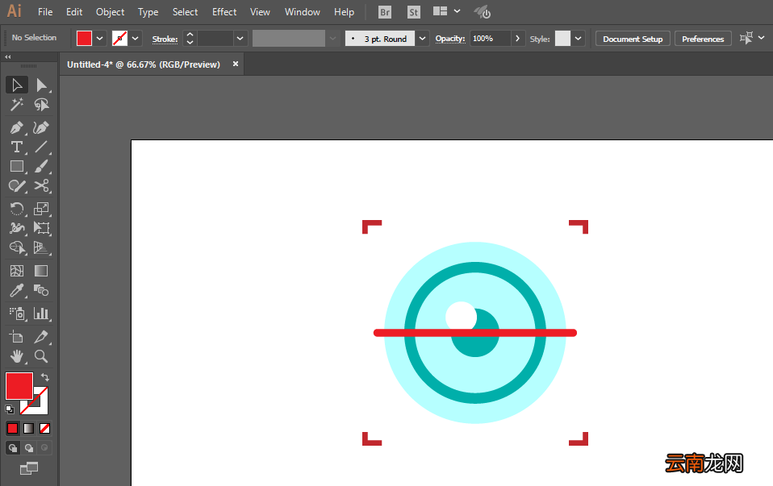Image resolution: width=773 pixels, height=486 pixels.
Task: Select the Magic Wand tool
Action: point(17,105)
